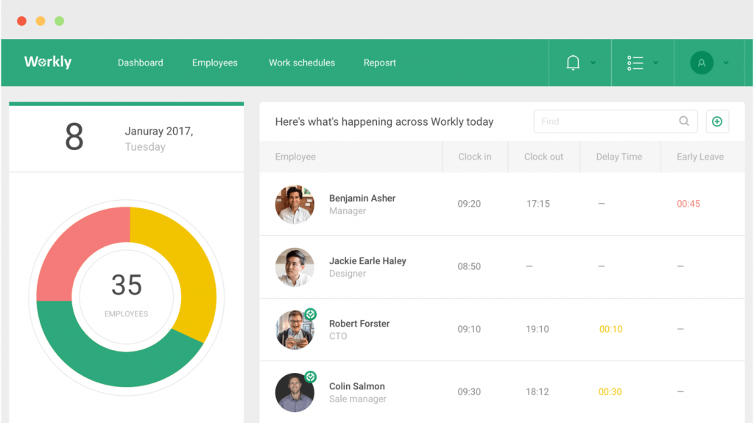Click Robert Forster's 09:10 clock in
The width and height of the screenshot is (754, 423).
click(x=469, y=330)
